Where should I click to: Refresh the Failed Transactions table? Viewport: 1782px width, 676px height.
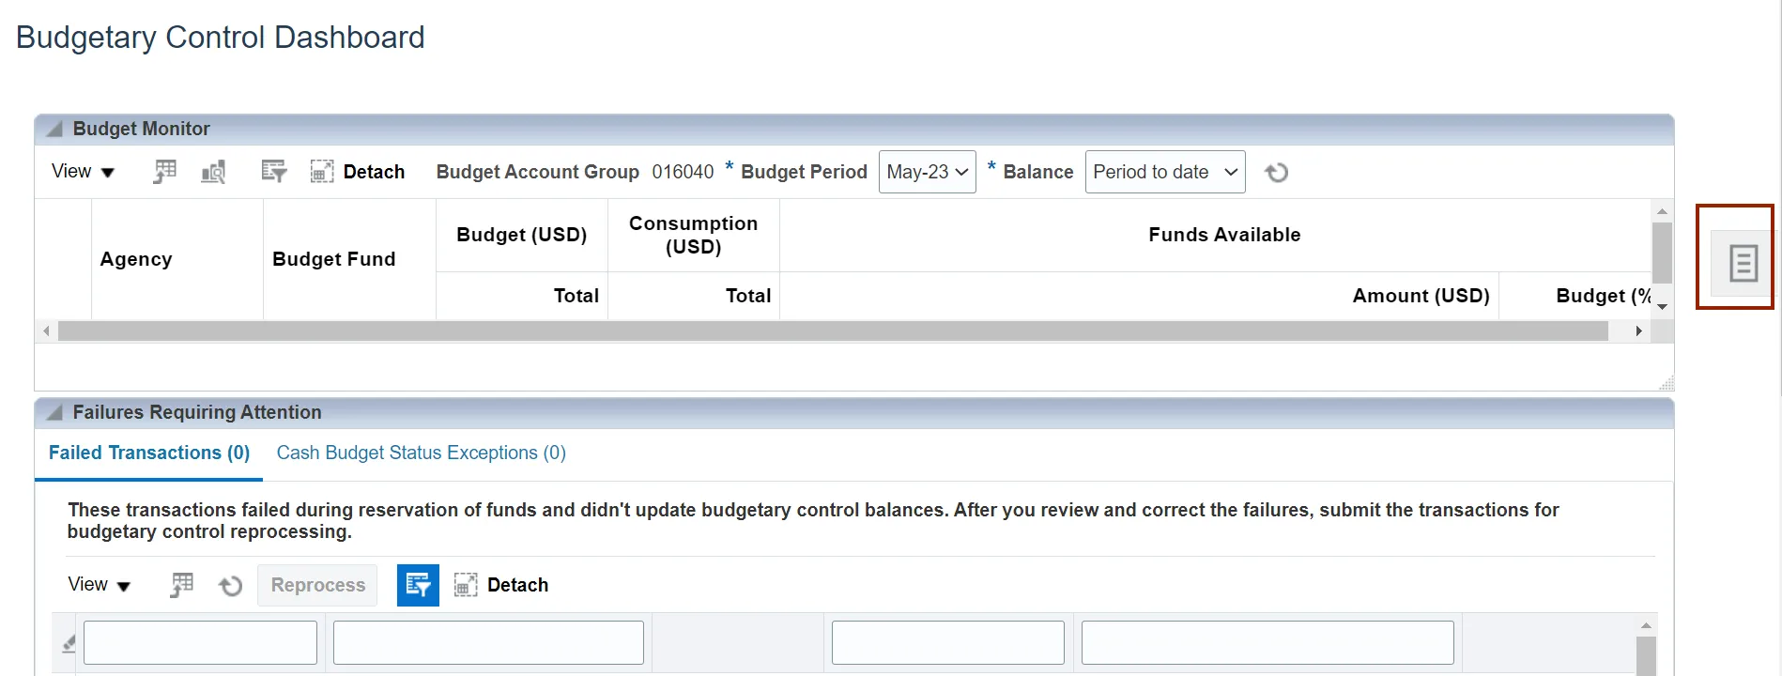coord(230,586)
